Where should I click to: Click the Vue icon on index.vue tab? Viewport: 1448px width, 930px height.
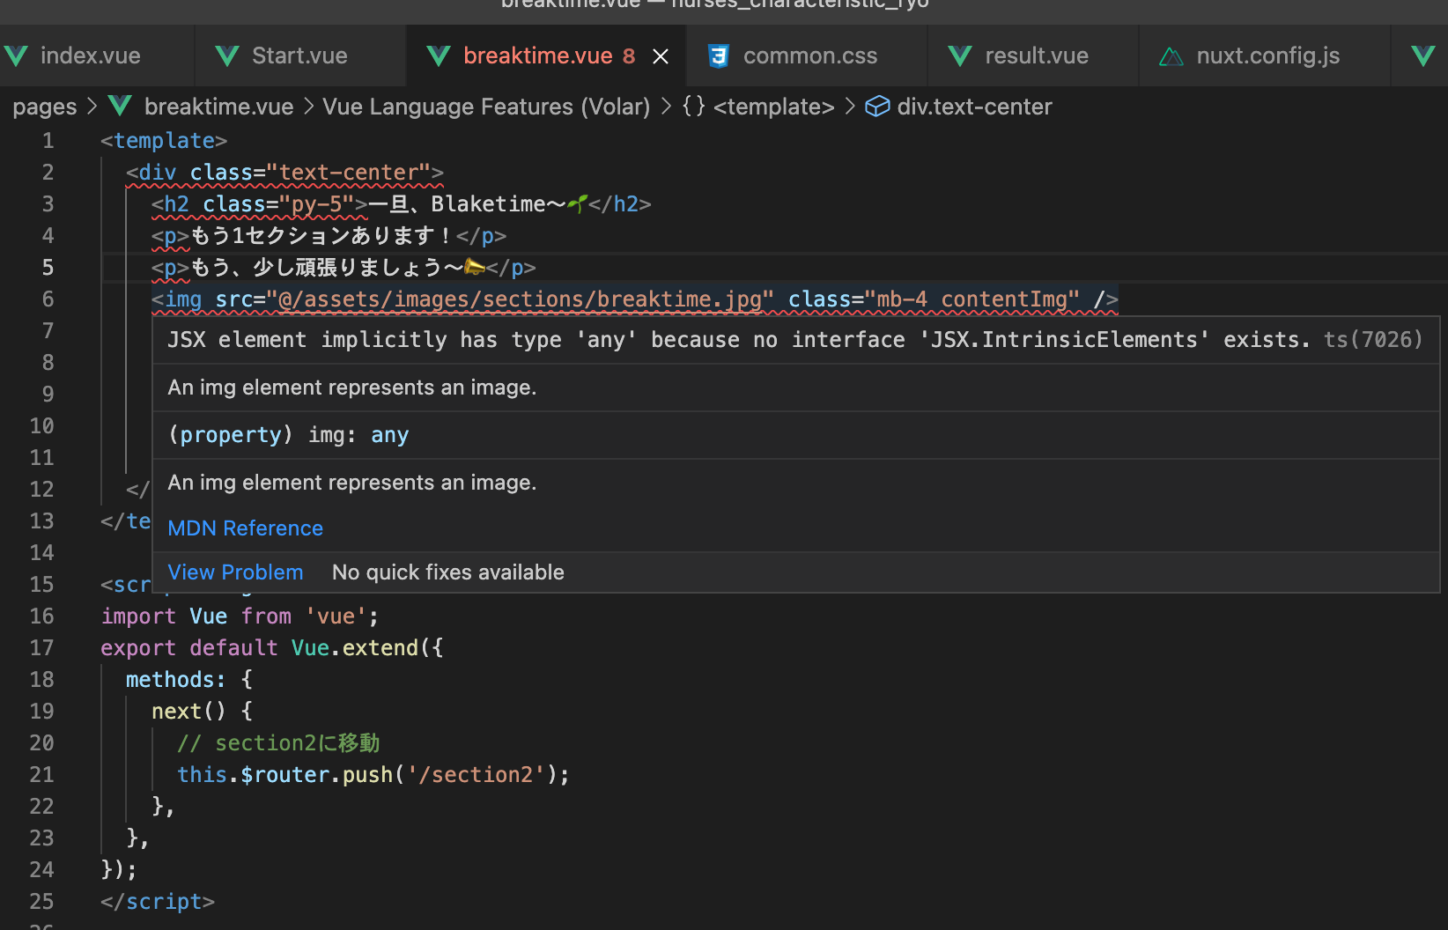17,56
